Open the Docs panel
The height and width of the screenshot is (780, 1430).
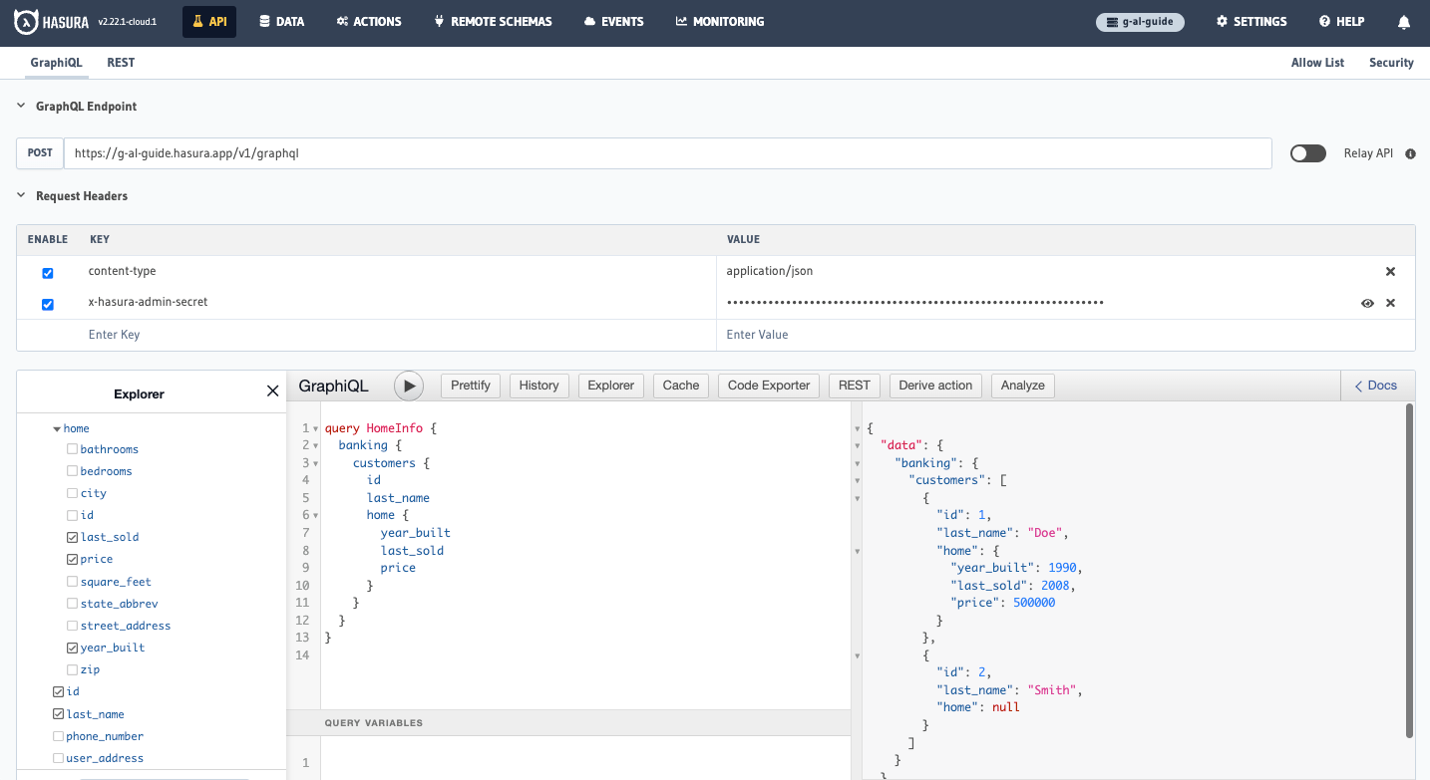1376,386
